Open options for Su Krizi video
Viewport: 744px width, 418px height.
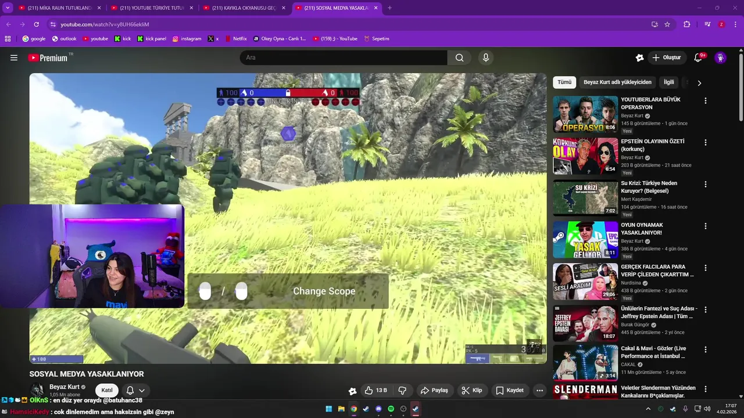click(x=706, y=184)
